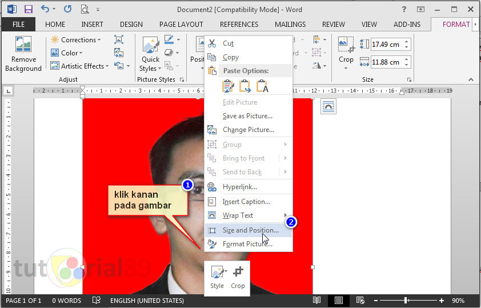Open the FILE tab

(x=18, y=24)
